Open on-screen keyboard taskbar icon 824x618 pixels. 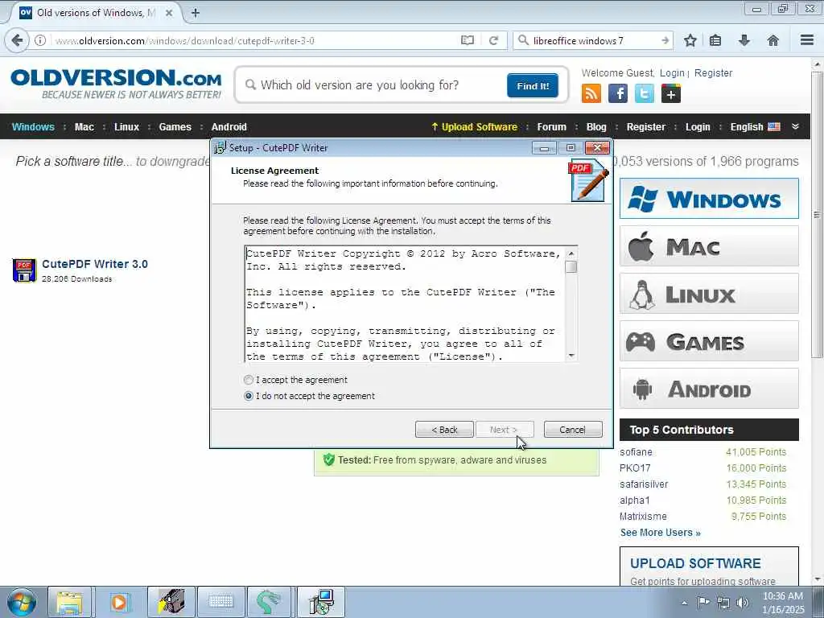coord(221,602)
